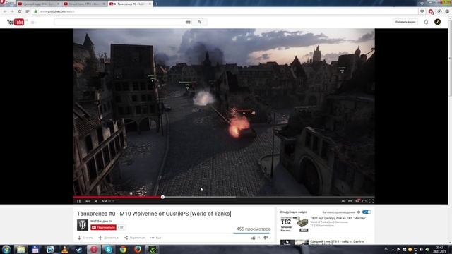The height and width of the screenshot is (254, 452).
Task: Open T82 guide video thumbnail
Action: tap(295, 224)
